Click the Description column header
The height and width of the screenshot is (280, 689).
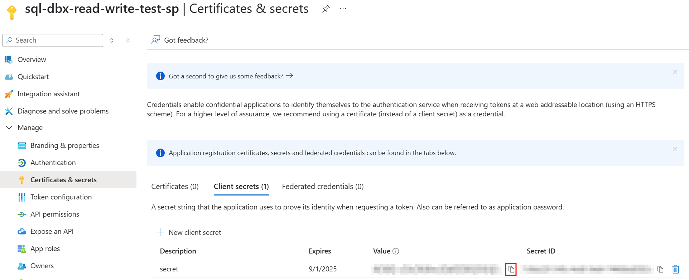point(178,251)
